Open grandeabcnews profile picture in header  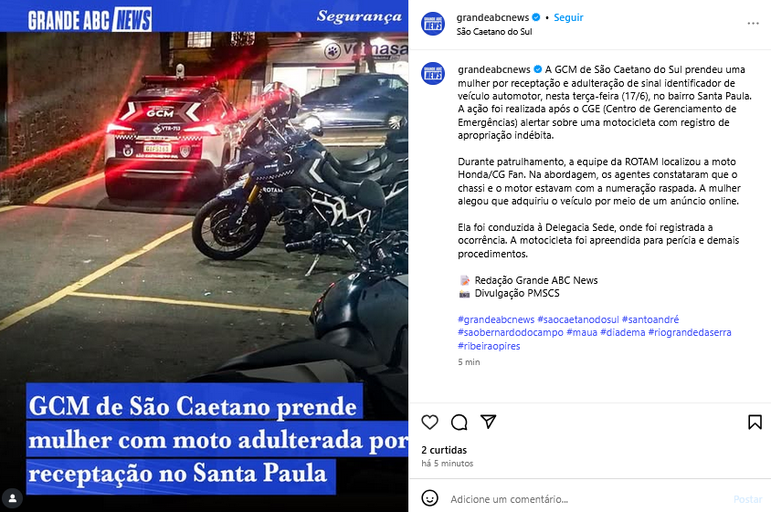coord(433,24)
